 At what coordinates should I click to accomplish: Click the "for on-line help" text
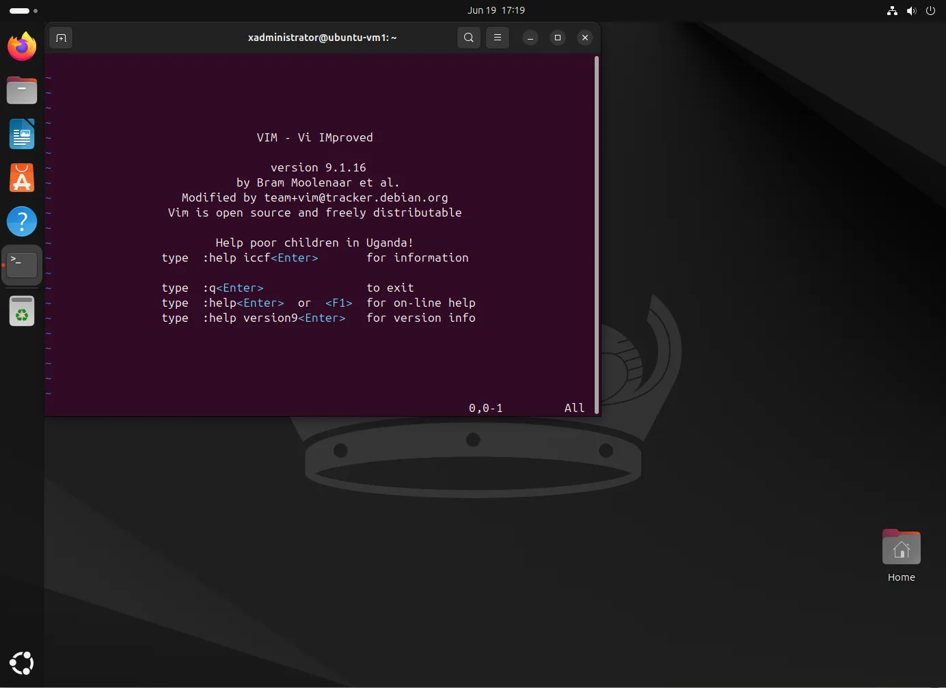[x=421, y=303]
